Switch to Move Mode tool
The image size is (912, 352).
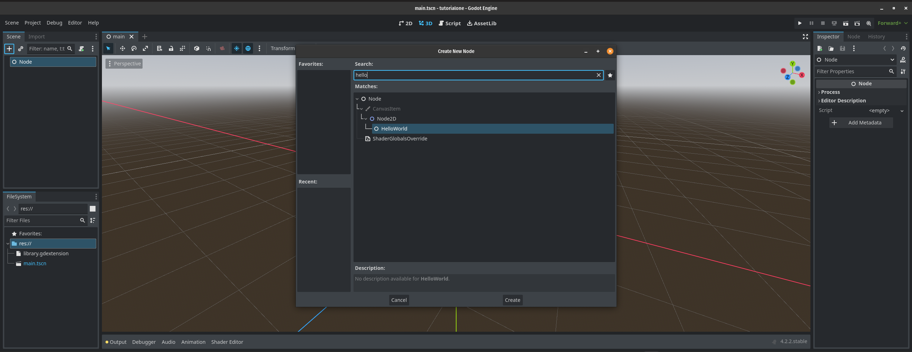[123, 48]
